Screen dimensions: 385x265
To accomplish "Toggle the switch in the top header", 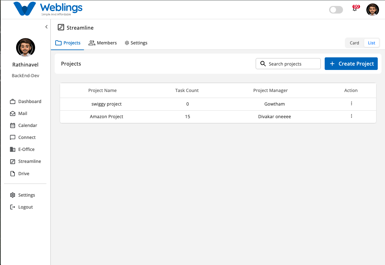I will pyautogui.click(x=336, y=10).
